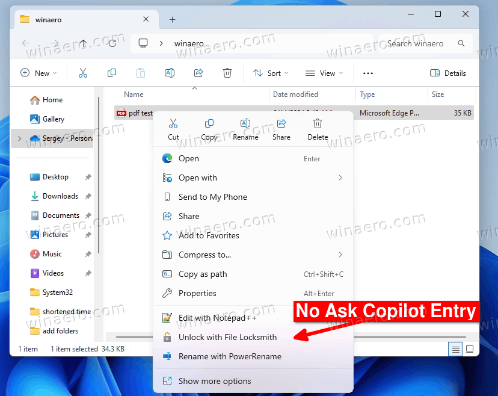Open a new tab with plus button
The width and height of the screenshot is (498, 396).
[x=172, y=20]
